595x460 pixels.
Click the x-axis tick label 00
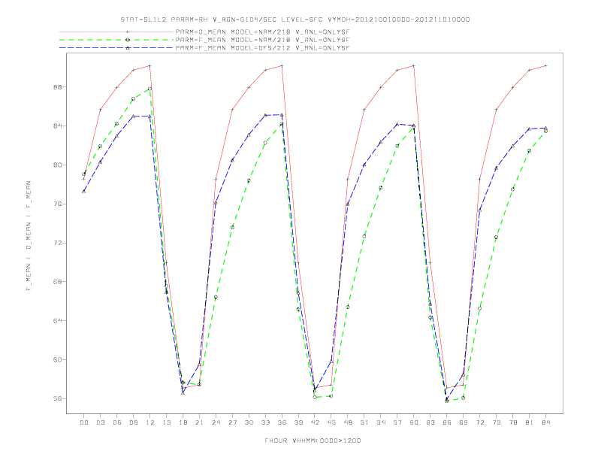click(x=84, y=422)
